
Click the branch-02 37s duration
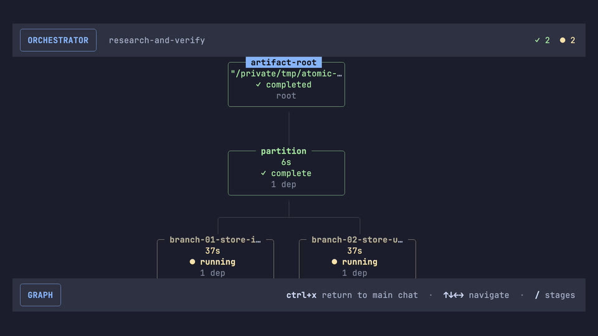tap(354, 251)
